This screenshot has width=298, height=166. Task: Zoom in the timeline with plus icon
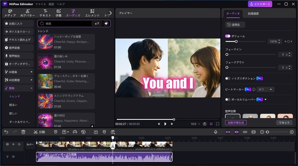[292, 132]
